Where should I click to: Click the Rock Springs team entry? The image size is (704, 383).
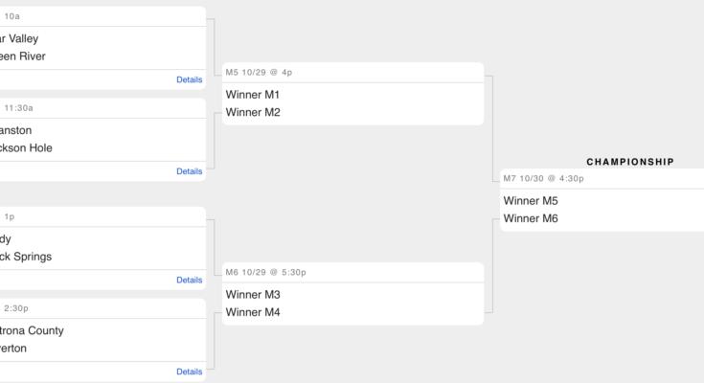tap(26, 257)
